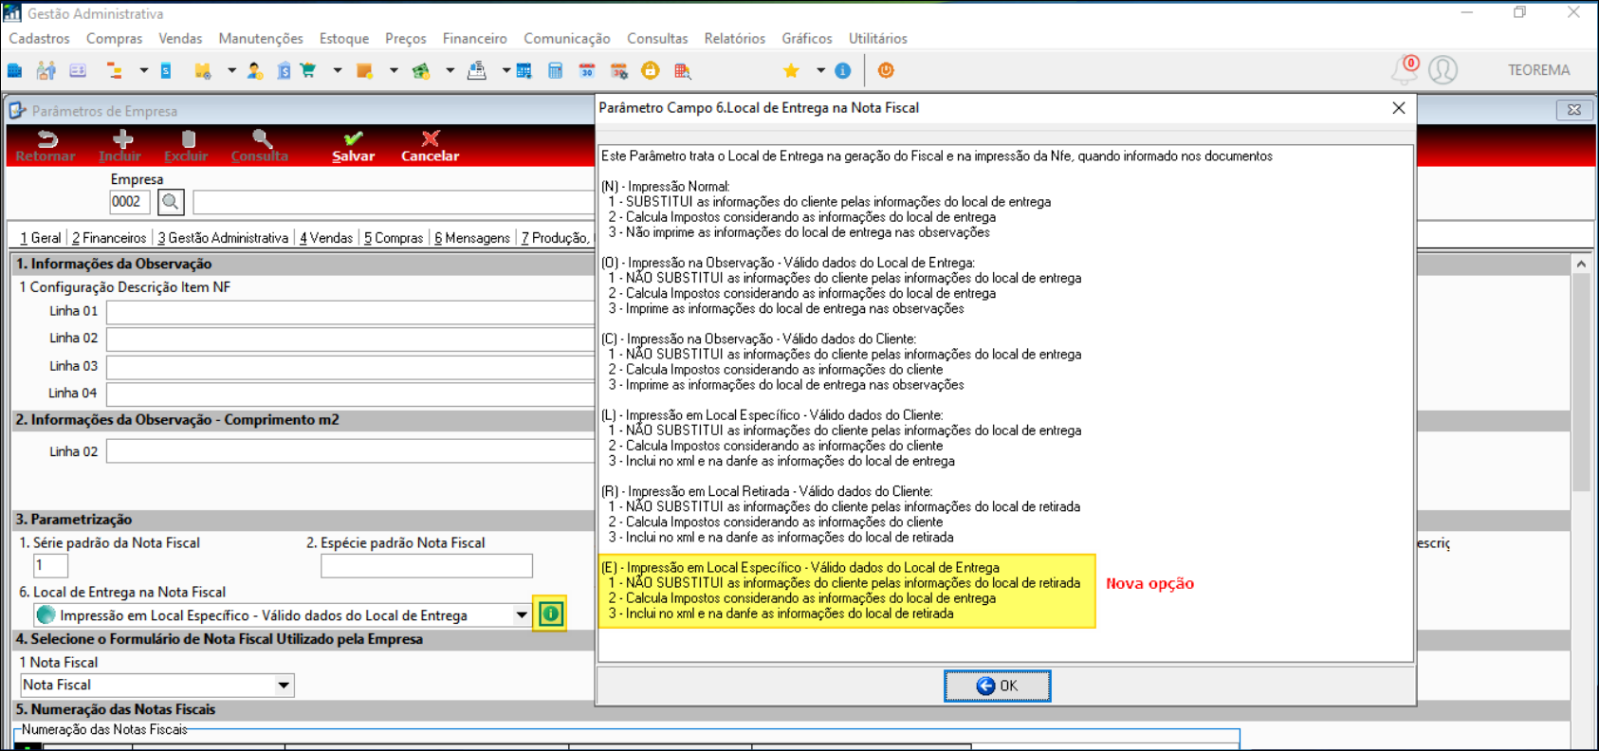
Task: Click the yellow star favorites icon
Action: tap(791, 70)
